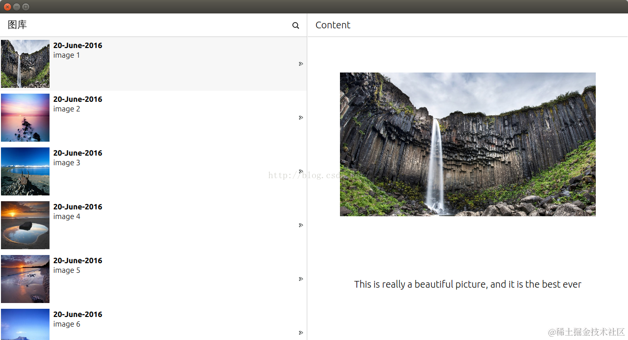Click the 20-June-2016 title above image 4
628x340 pixels.
pyautogui.click(x=78, y=207)
